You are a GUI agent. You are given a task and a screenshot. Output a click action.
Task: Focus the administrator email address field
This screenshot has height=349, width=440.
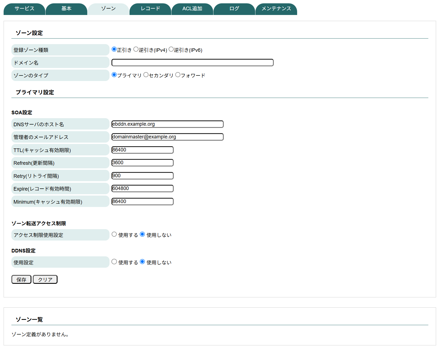167,137
